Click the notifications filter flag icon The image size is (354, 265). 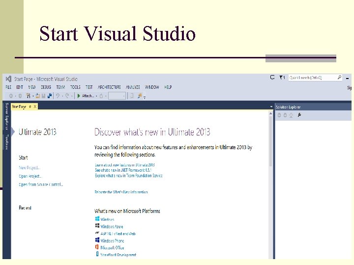coord(281,78)
